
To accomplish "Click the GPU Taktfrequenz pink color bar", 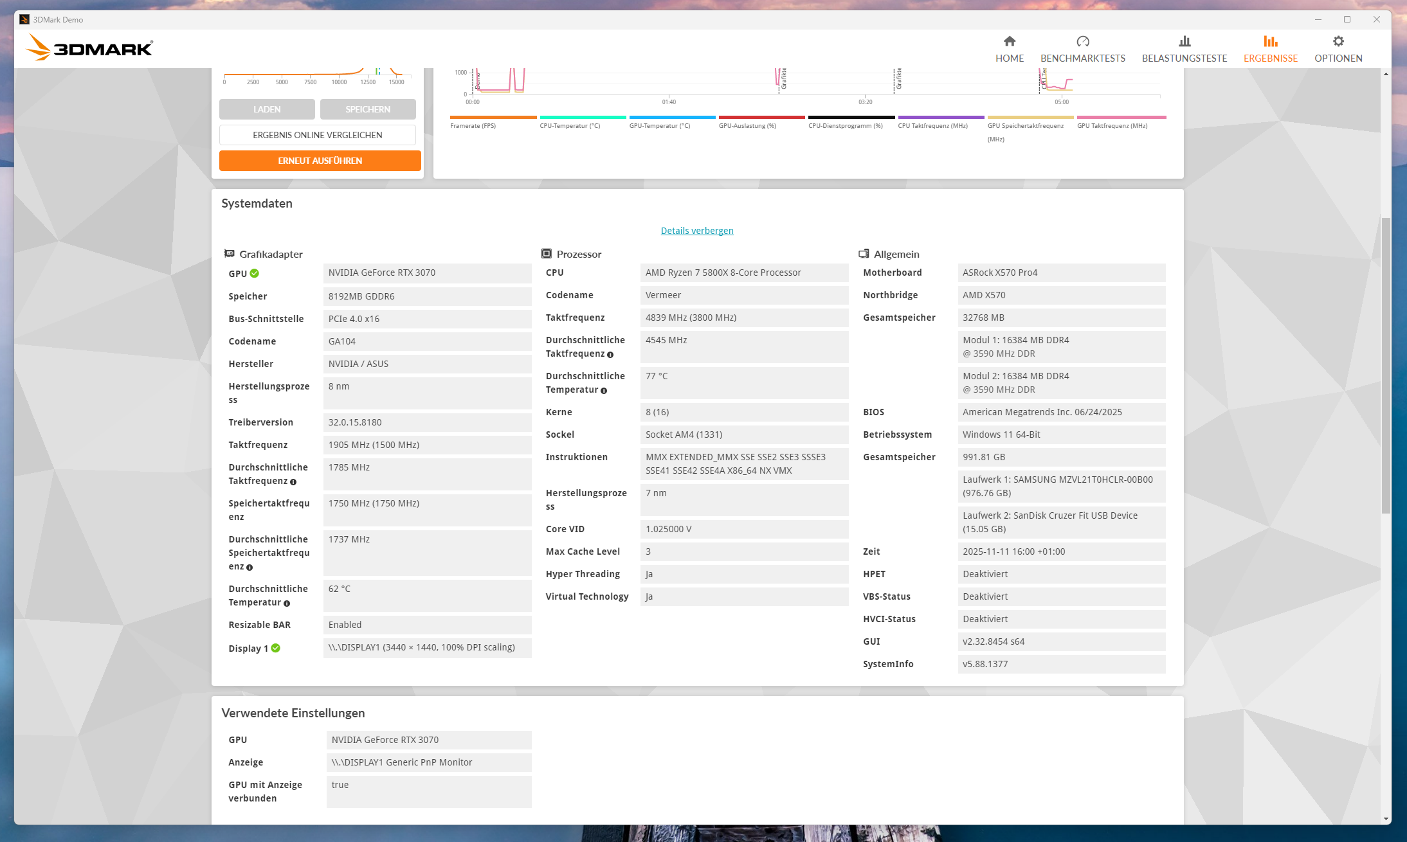I will coord(1121,118).
